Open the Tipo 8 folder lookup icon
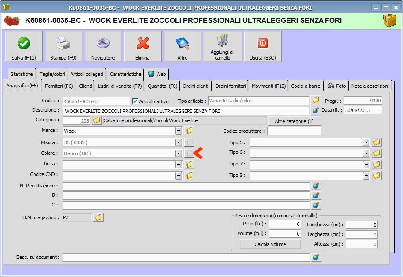Viewport: 403px width, 277px height. point(377,176)
